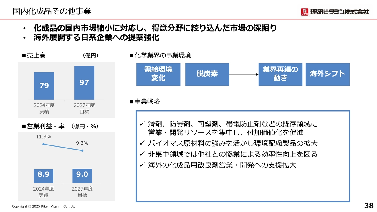Select the bullet starting with 化成品の国内市場縮小
377x212 pixels.
tap(155, 28)
